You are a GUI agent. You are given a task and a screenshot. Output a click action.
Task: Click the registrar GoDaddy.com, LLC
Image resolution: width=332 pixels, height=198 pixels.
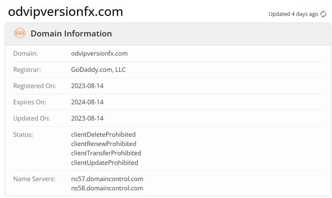coord(98,69)
